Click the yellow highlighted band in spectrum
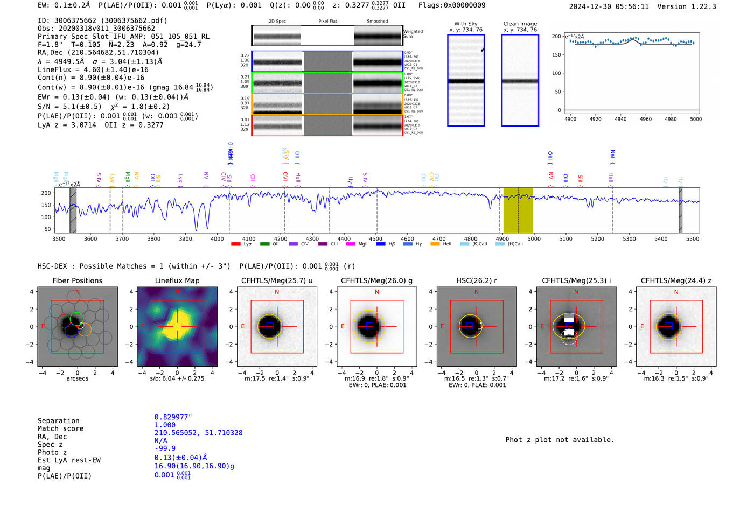 tap(518, 210)
